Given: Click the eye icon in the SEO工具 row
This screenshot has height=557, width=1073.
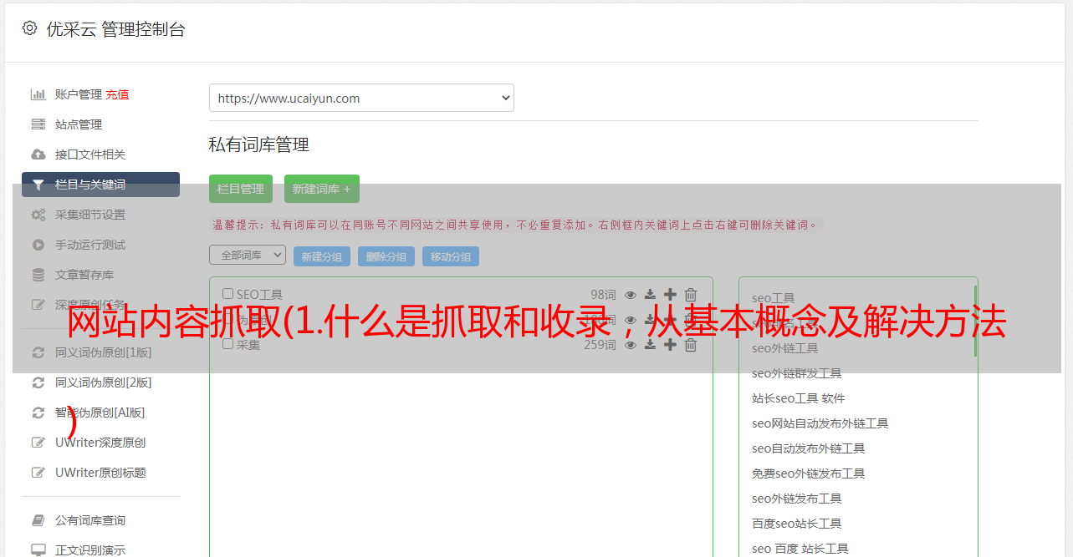Looking at the screenshot, I should point(631,294).
